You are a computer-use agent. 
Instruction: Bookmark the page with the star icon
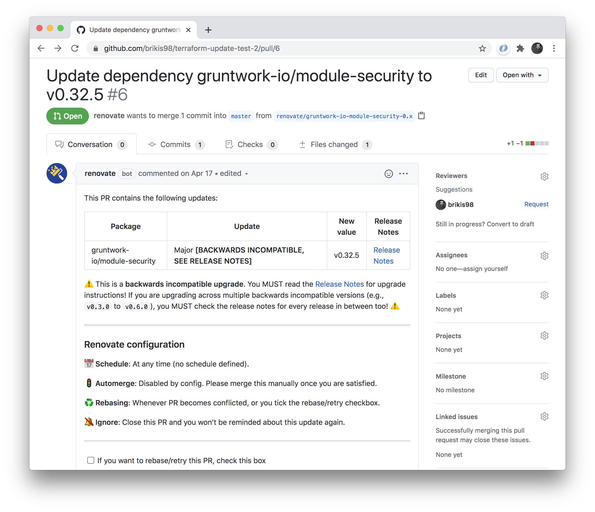click(482, 49)
